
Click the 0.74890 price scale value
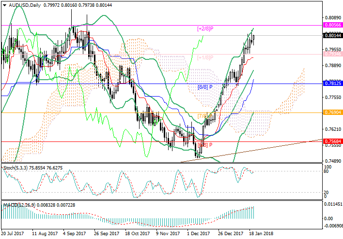pyautogui.click(x=333, y=161)
